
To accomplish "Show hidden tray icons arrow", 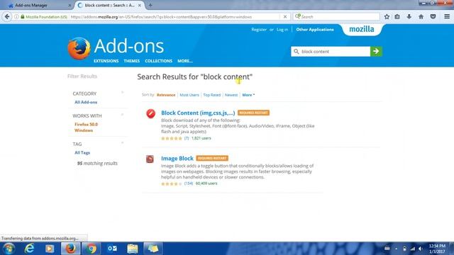I will pyautogui.click(x=396, y=249).
